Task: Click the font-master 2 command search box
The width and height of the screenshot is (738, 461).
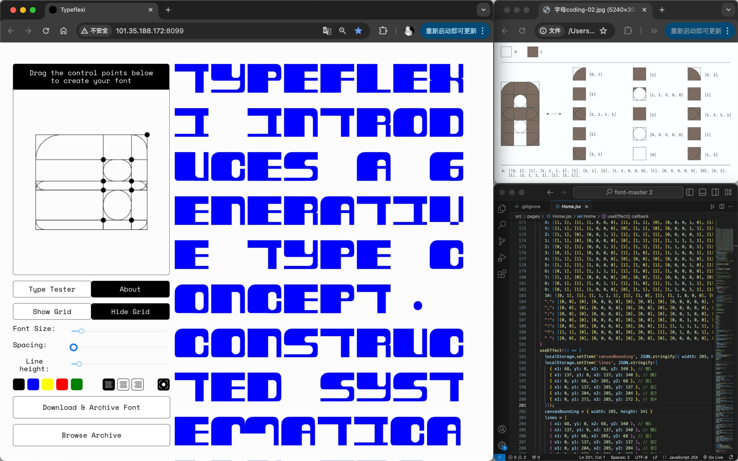Action: click(628, 192)
